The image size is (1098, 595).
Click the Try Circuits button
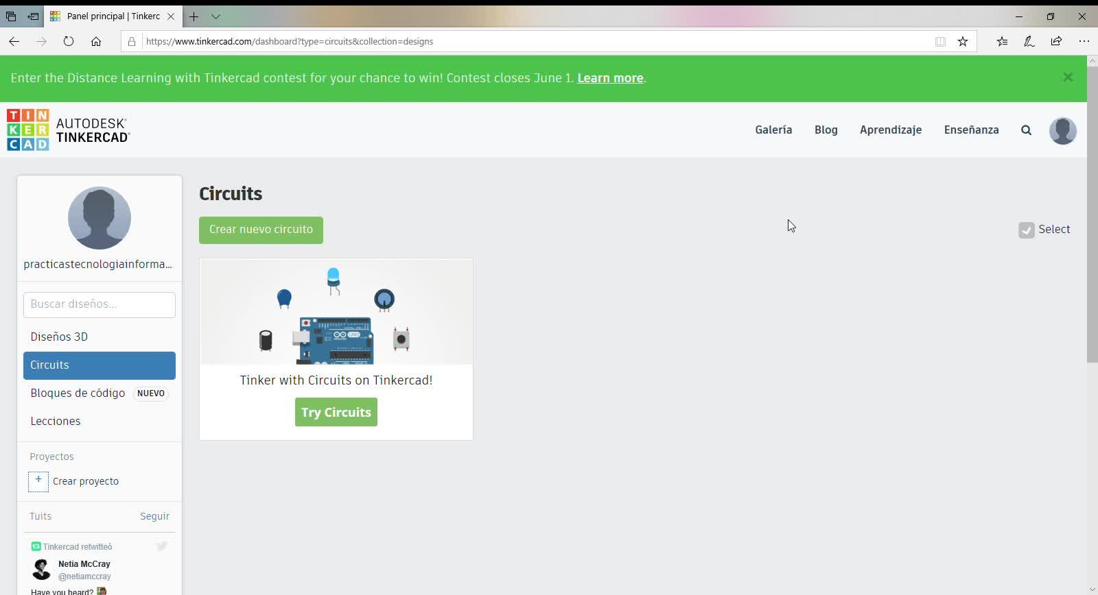coord(336,412)
